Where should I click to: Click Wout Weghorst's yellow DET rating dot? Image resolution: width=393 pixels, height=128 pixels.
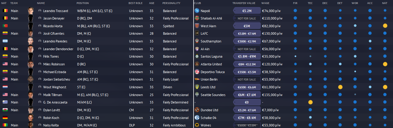pyautogui.click(x=340, y=87)
